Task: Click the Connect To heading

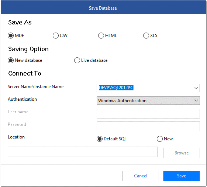Action: [25, 73]
